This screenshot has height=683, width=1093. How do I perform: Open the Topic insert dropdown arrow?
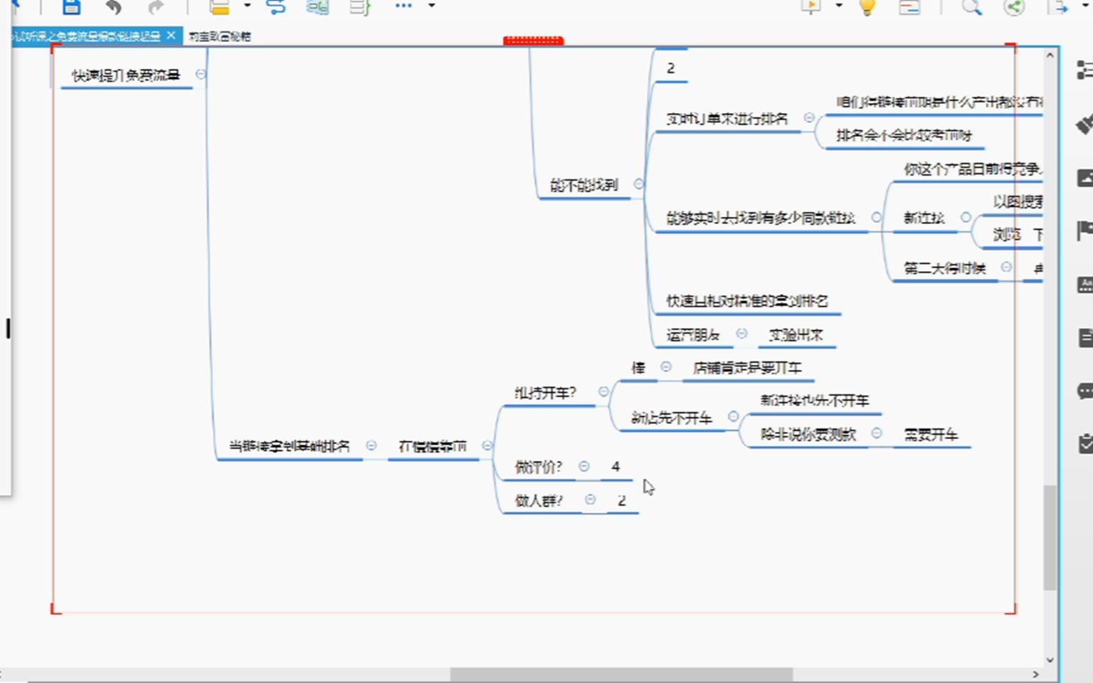[x=247, y=6]
